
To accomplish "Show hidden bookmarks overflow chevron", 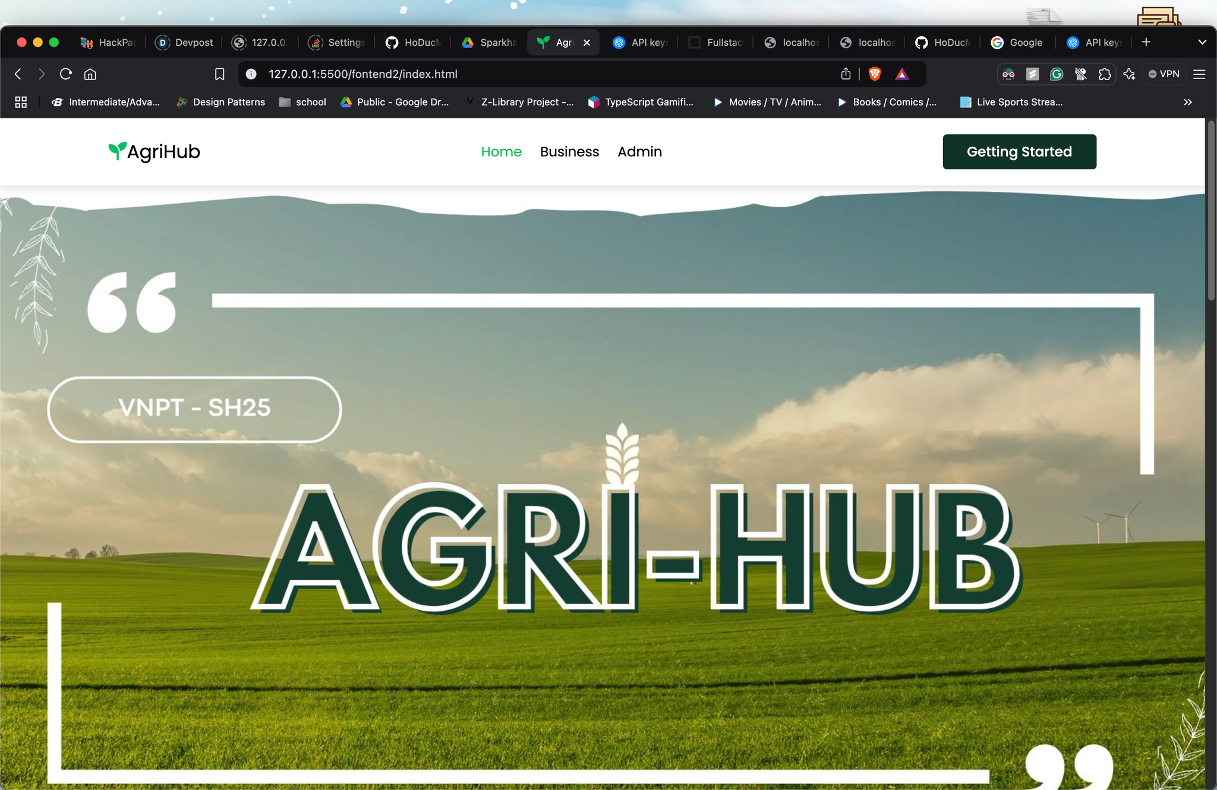I will coord(1187,102).
